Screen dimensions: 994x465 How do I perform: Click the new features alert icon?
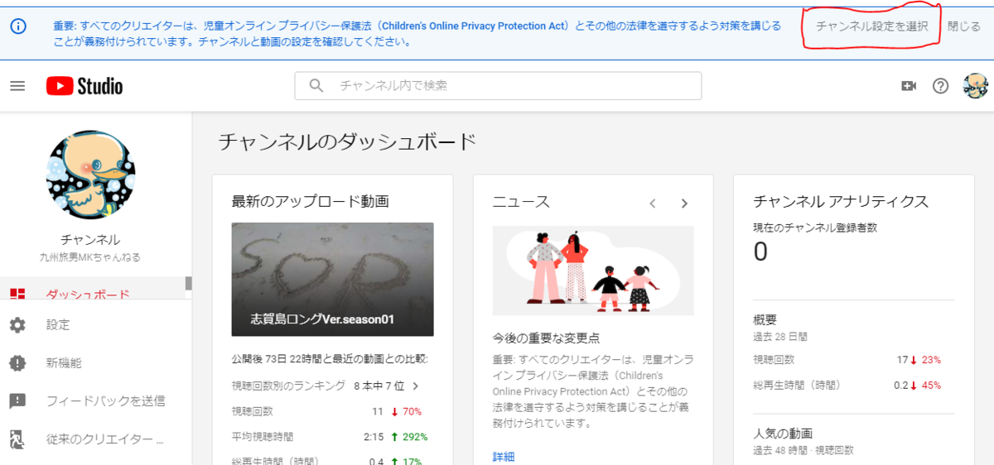pos(17,363)
